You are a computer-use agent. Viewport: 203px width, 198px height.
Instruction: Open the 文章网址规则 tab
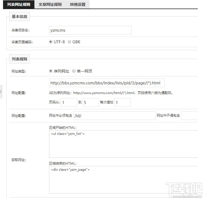[50, 4]
